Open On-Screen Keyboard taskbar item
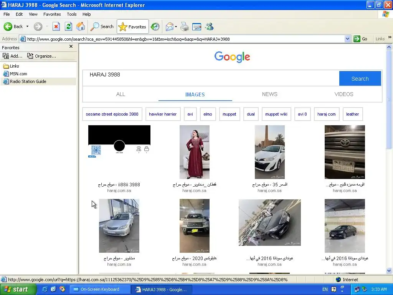Screen dimensions: 393x295 pyautogui.click(x=99, y=290)
